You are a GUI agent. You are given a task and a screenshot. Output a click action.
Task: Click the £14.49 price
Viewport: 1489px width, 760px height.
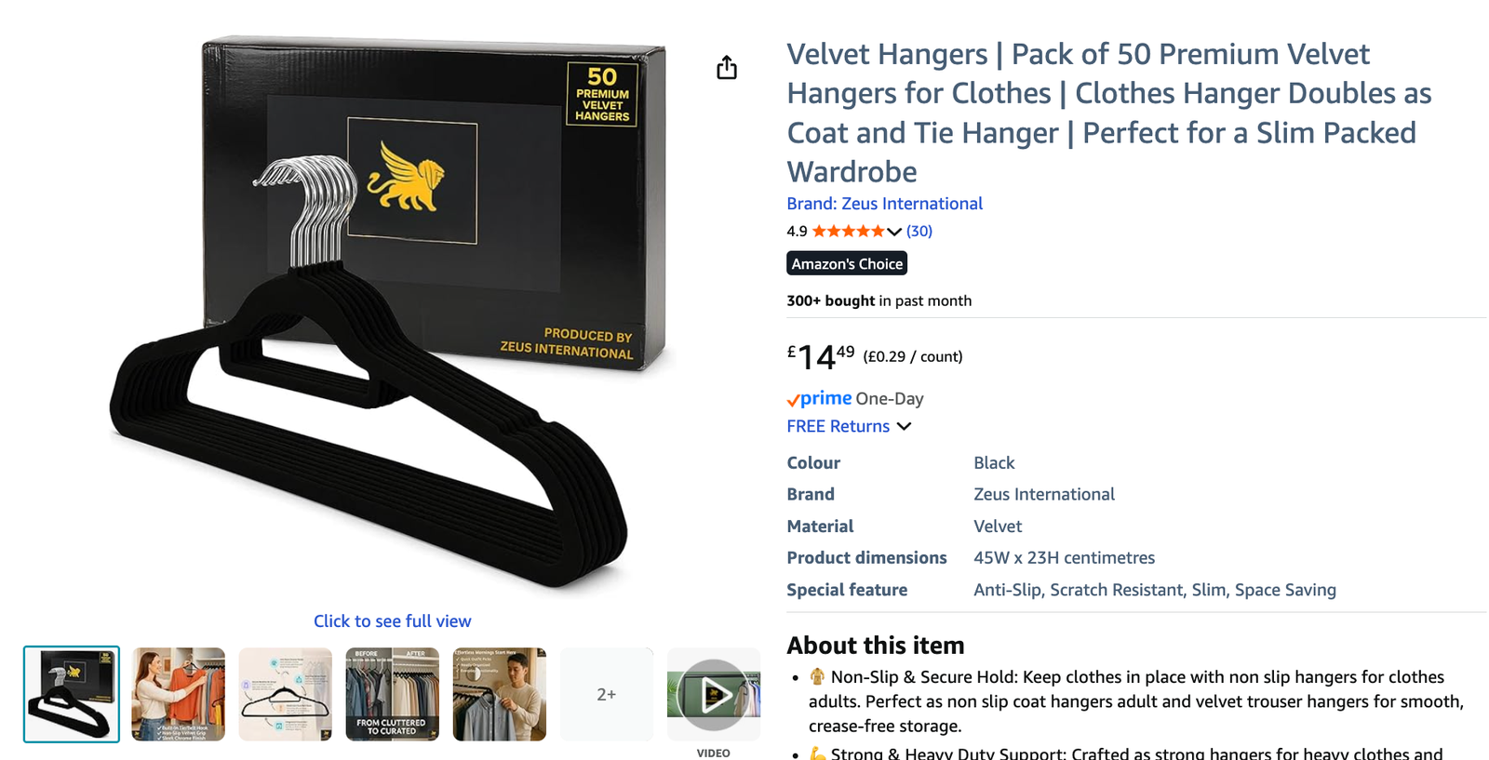tap(821, 356)
